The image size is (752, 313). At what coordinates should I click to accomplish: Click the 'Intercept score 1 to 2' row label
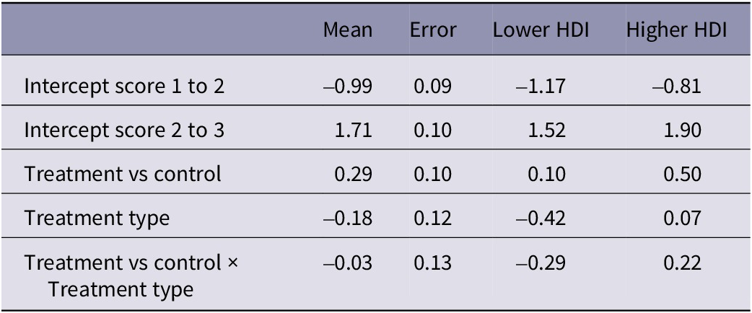click(125, 87)
